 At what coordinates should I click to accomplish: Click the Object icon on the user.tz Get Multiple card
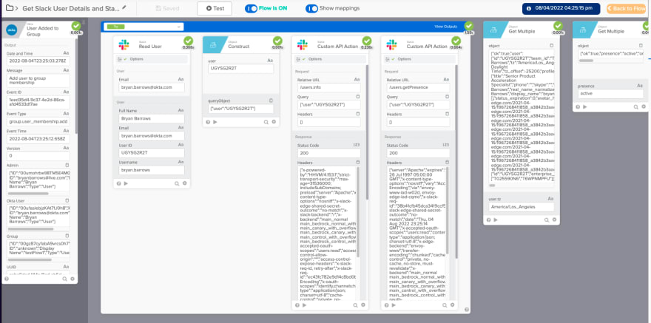click(x=494, y=30)
